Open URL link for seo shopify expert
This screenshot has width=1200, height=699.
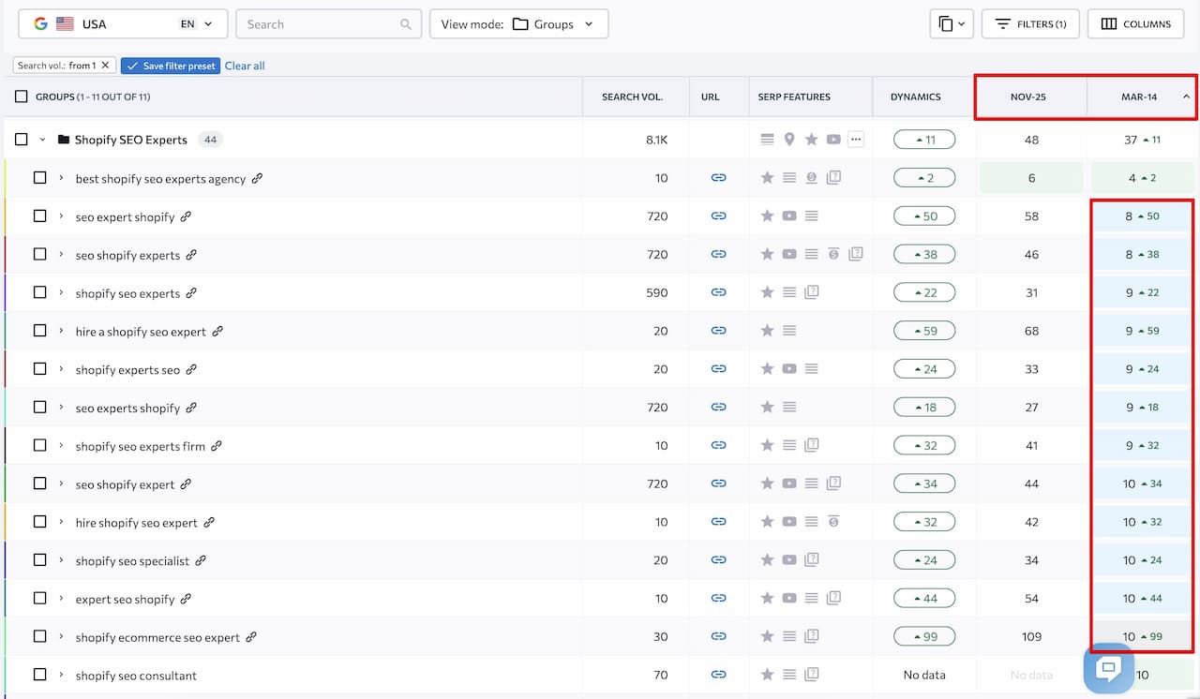point(718,483)
